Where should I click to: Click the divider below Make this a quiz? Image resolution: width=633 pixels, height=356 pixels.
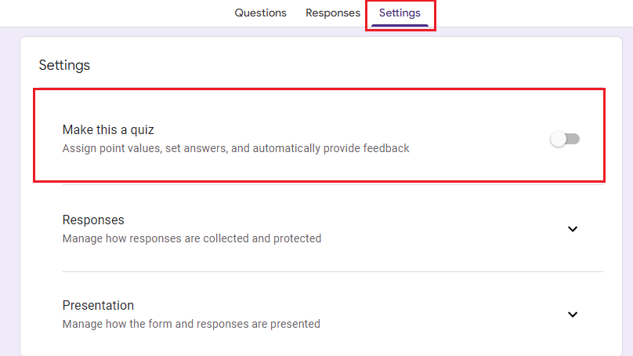[x=333, y=184]
